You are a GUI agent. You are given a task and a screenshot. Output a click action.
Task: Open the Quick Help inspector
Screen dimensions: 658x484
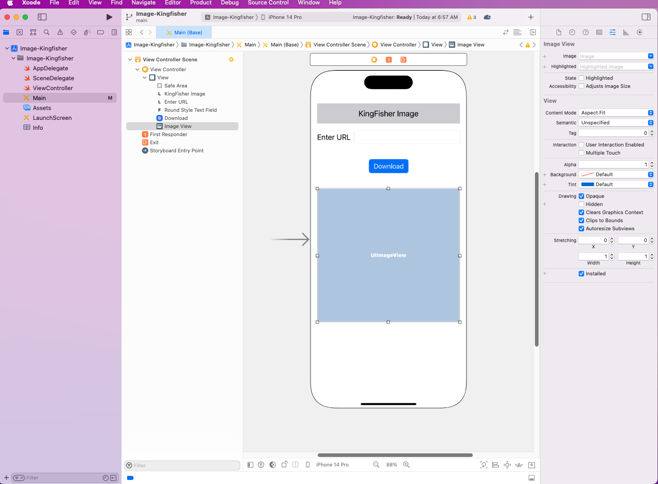585,32
